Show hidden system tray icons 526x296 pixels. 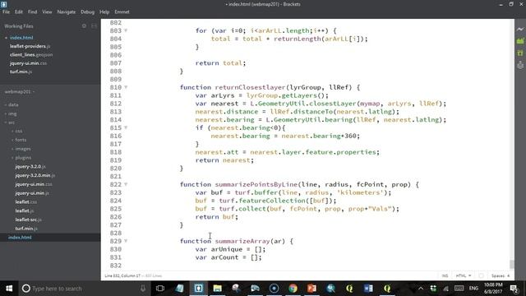pyautogui.click(x=421, y=289)
